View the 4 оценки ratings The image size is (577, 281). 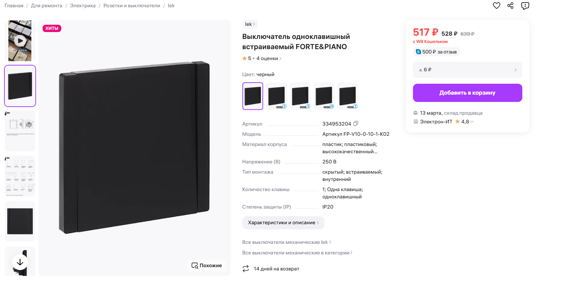pos(269,58)
